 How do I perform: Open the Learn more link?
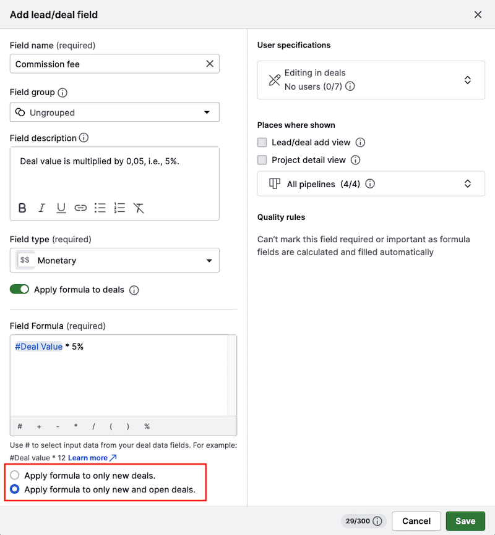coord(92,458)
